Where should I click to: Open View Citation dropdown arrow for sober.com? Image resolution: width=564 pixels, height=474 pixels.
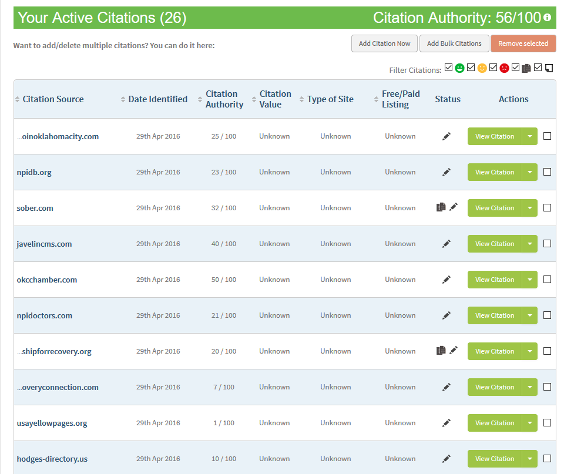(530, 208)
